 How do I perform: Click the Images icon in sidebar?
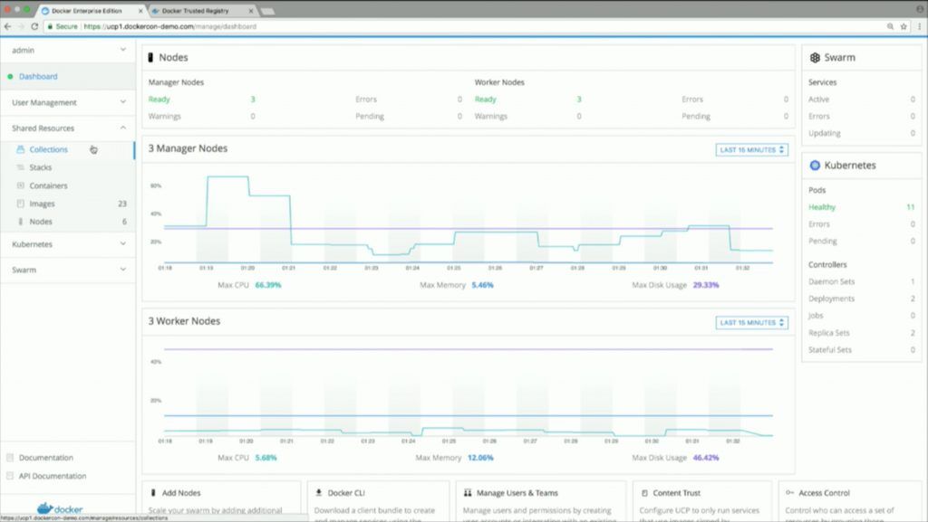click(21, 204)
